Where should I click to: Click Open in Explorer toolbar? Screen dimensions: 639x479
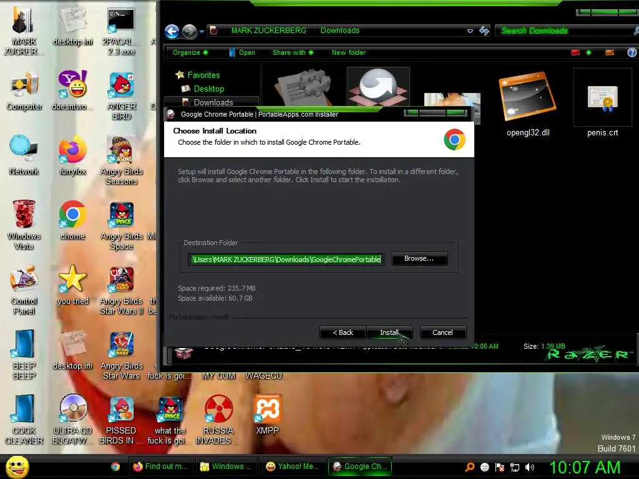pos(243,52)
